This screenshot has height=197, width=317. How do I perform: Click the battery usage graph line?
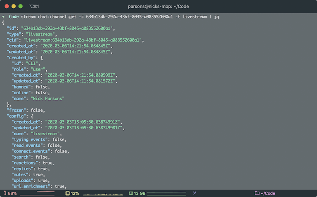coord(37,193)
